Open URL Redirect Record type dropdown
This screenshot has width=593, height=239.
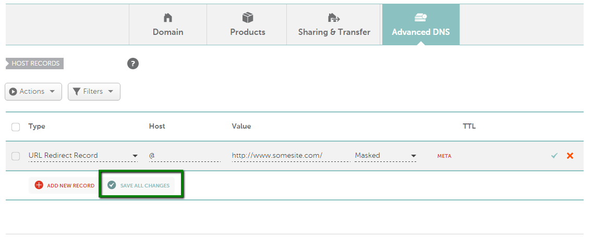pyautogui.click(x=83, y=156)
